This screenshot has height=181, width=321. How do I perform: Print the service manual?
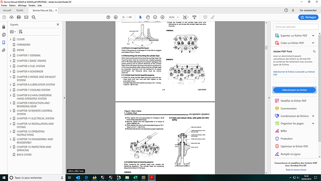pos(19,17)
